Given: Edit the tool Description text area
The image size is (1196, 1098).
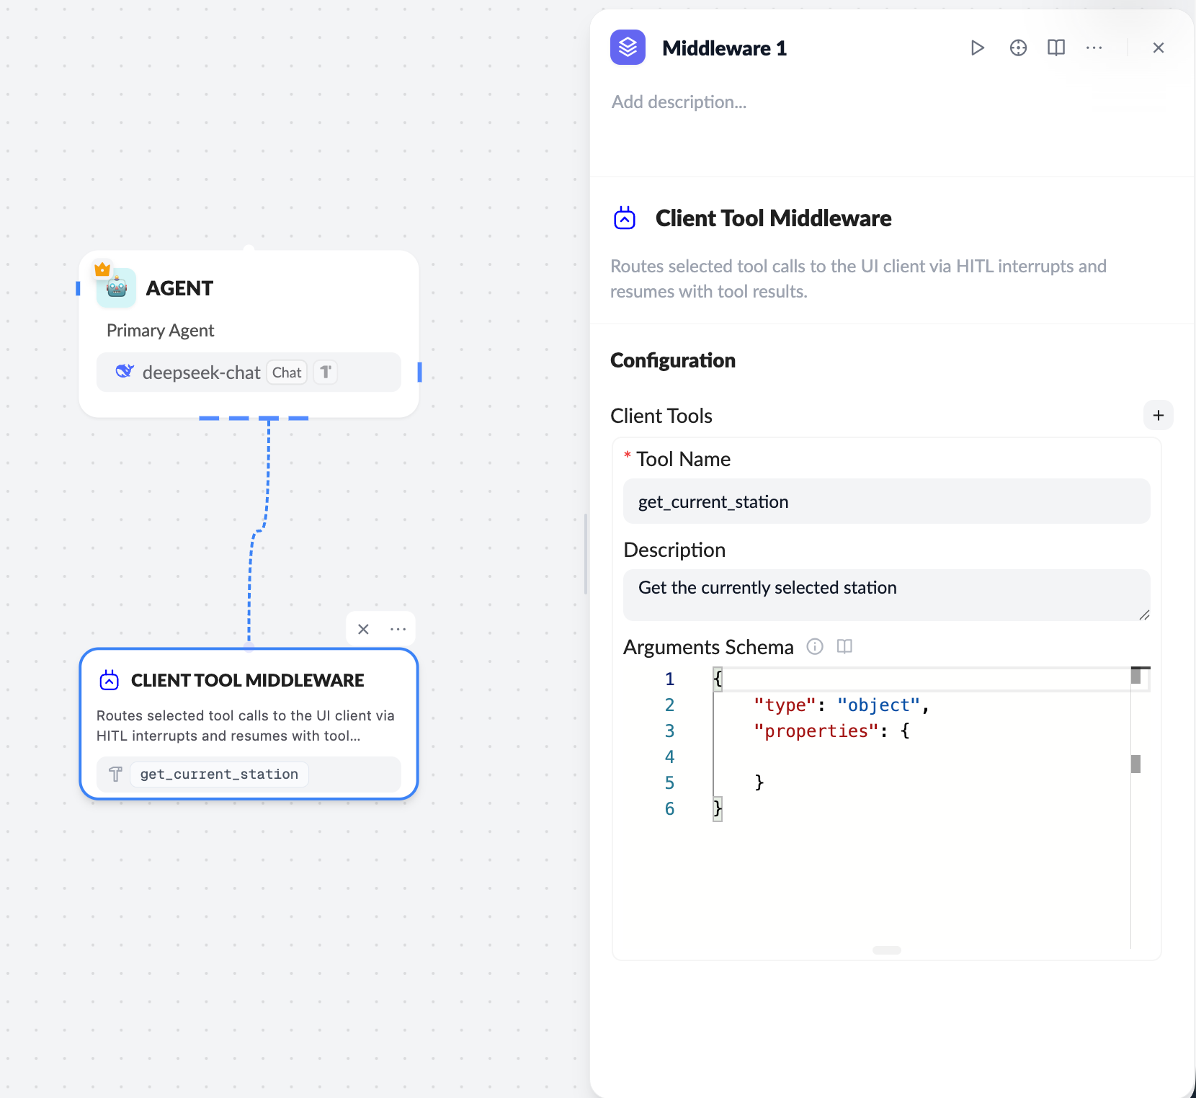Looking at the screenshot, I should click(x=886, y=594).
